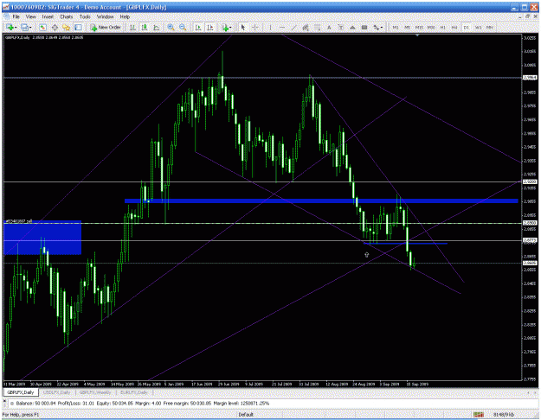Select the equidistant channel tool
The width and height of the screenshot is (541, 420).
pyautogui.click(x=306, y=27)
